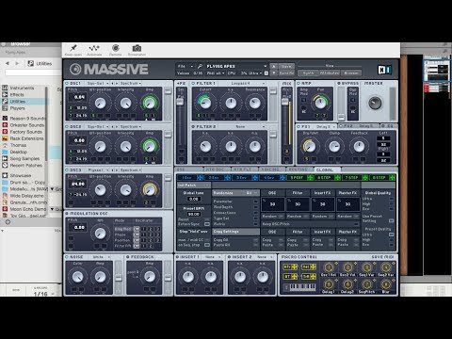Open the OSC3 wavetable dropdown
Screen dimensions: 452x339
click(98, 169)
